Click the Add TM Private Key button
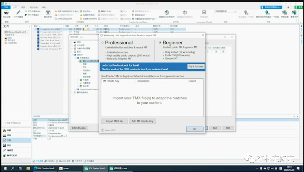Viewport: 304px width, 172px height. (x=142, y=121)
